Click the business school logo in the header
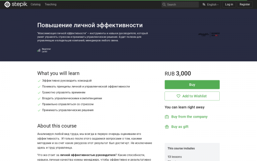 (x=209, y=34)
